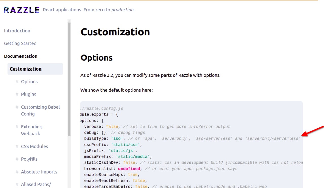Click hash icon beside Customizing Babel Config
This screenshot has width=324, height=188.
coord(17,107)
